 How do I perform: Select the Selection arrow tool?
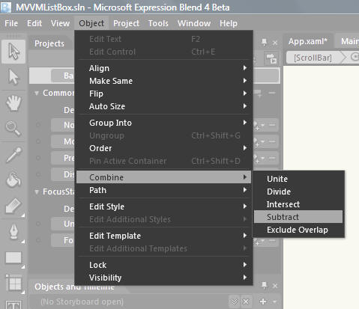point(13,51)
